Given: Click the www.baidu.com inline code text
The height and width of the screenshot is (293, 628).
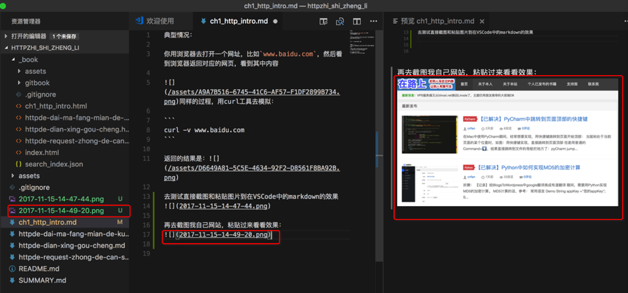Looking at the screenshot, I should click(x=288, y=54).
